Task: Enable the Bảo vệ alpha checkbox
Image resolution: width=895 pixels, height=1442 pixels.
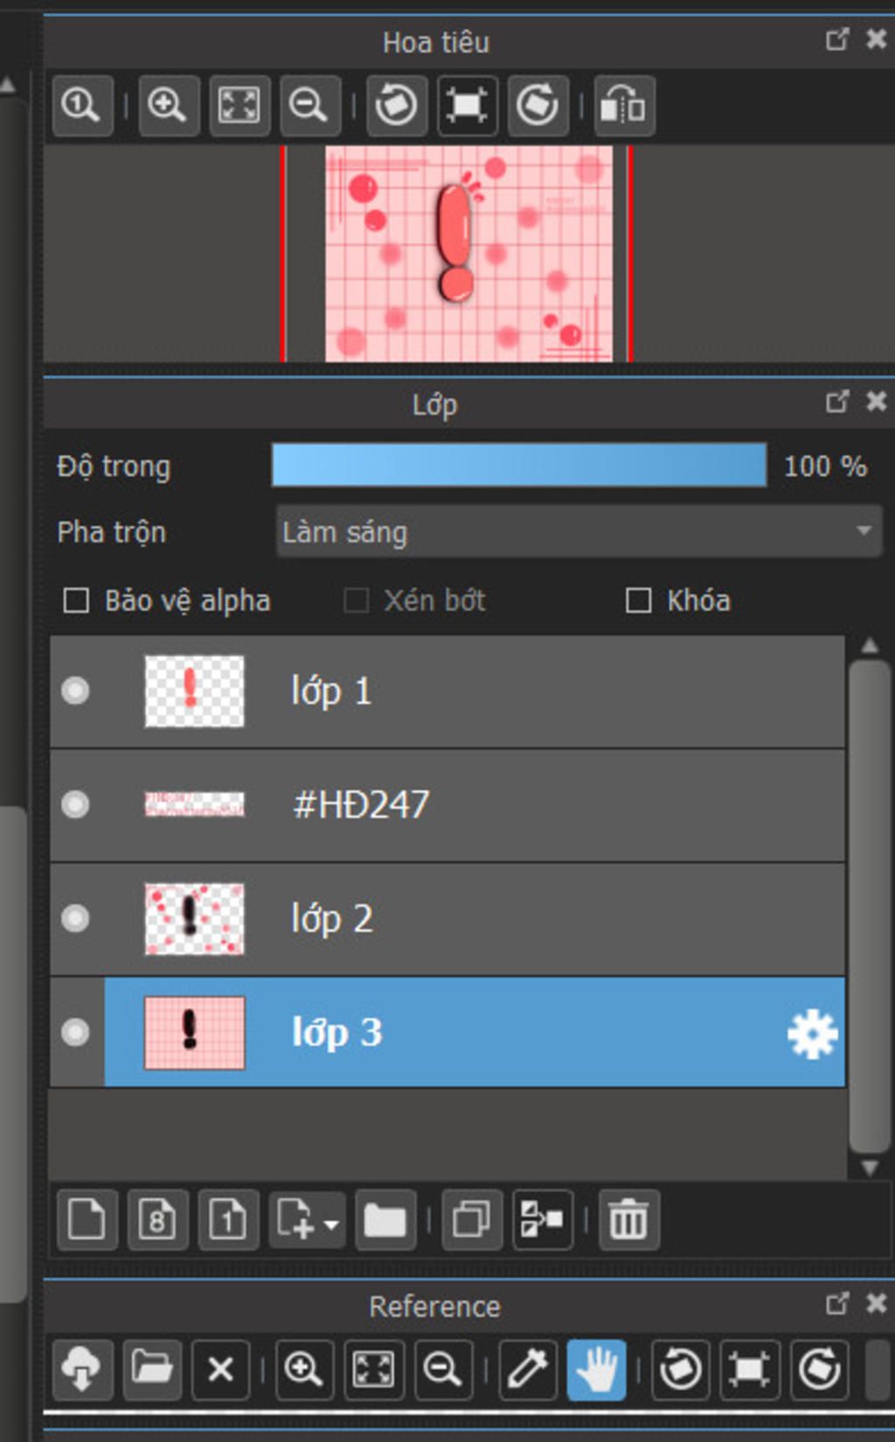Action: tap(77, 601)
